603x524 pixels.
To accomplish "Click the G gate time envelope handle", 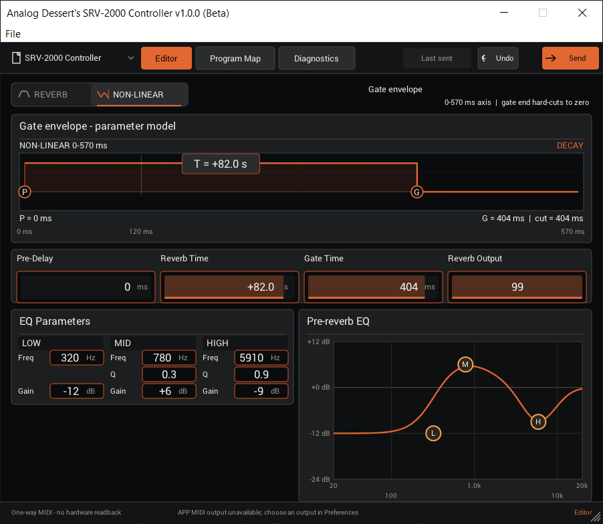I will 417,192.
